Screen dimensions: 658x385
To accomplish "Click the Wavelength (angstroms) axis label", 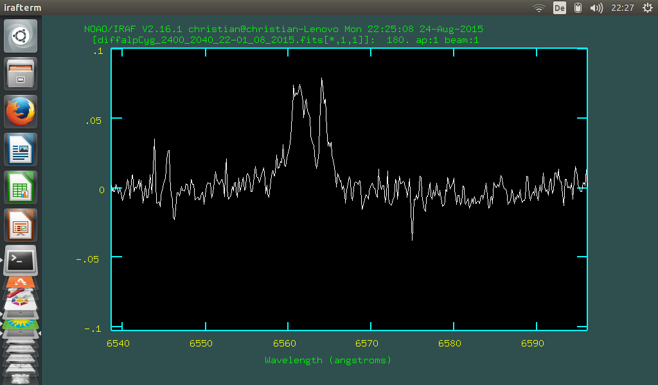I will tap(328, 360).
